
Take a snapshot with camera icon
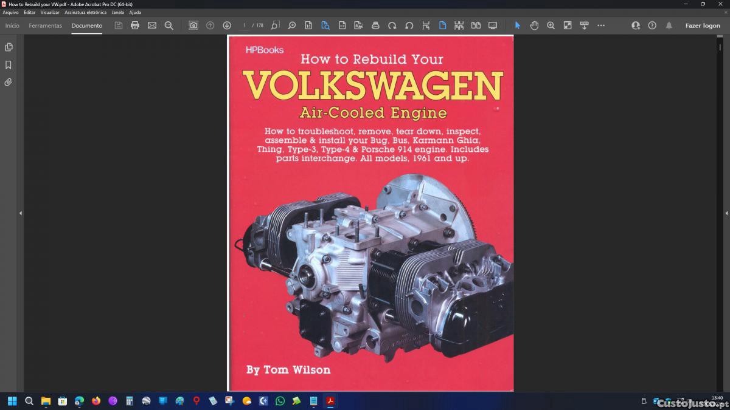193,26
